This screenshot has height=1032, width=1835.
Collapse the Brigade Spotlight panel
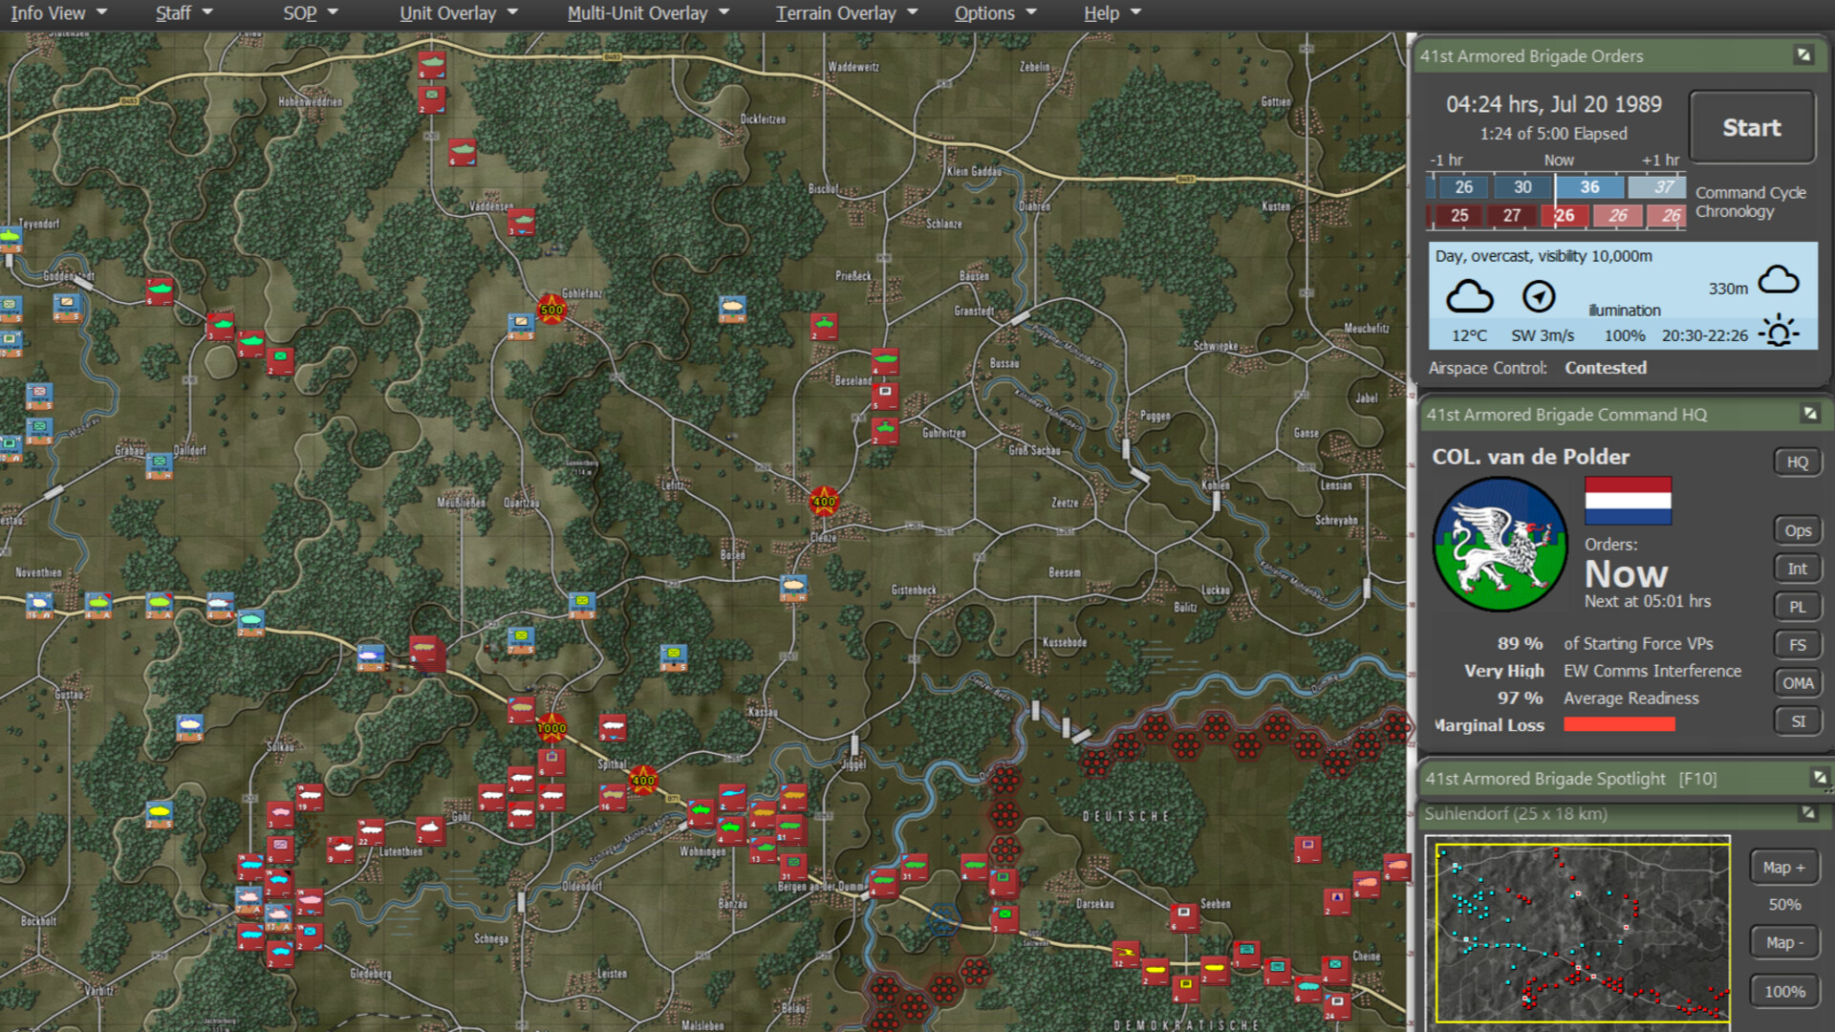pos(1819,778)
